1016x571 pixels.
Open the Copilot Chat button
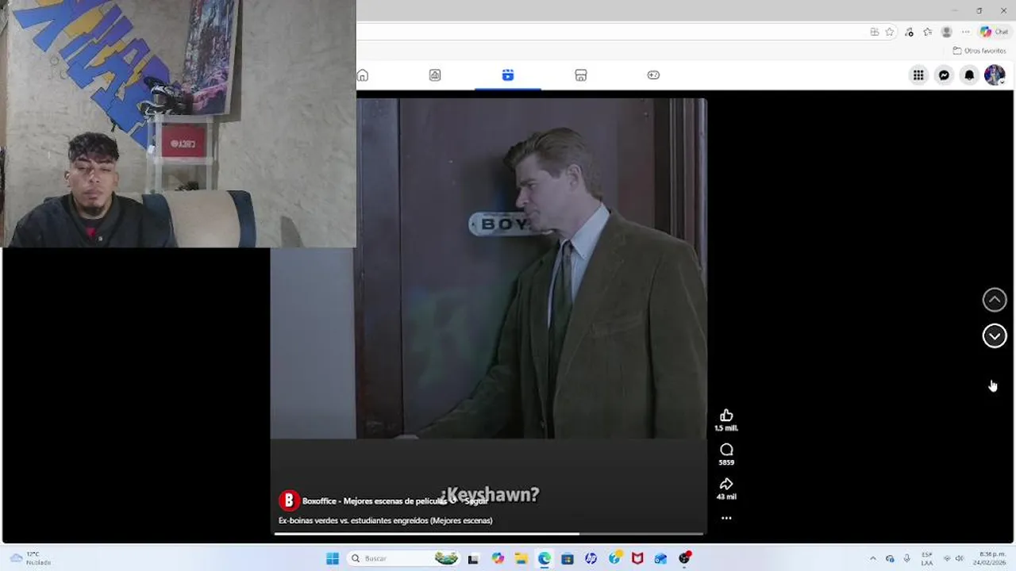pos(994,32)
